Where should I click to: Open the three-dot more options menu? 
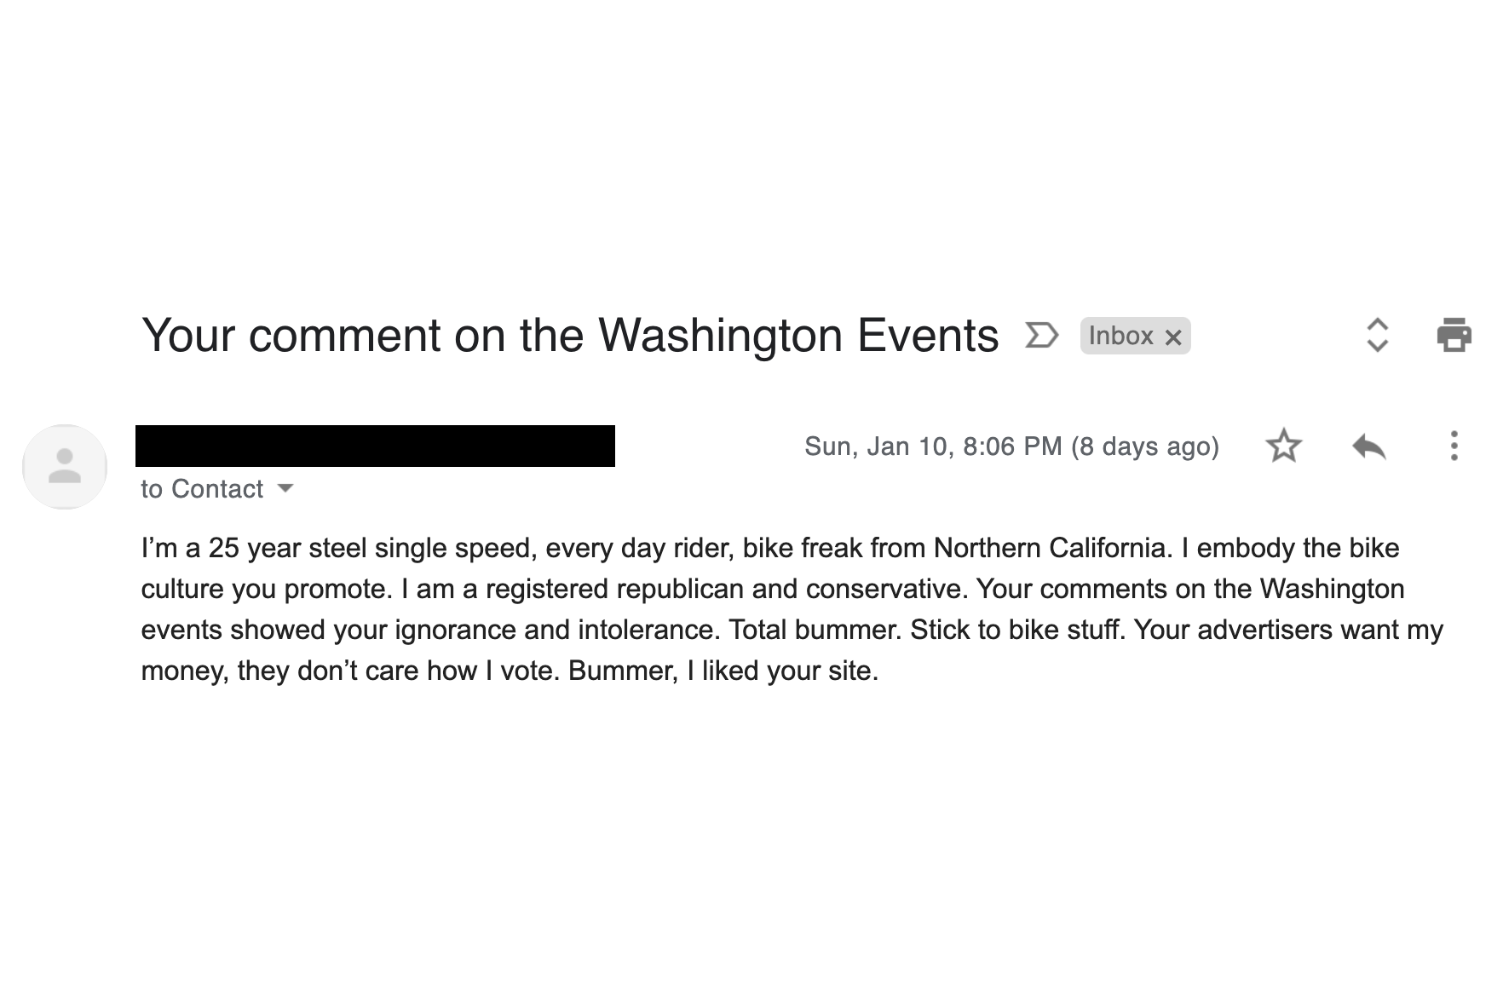[x=1454, y=446]
